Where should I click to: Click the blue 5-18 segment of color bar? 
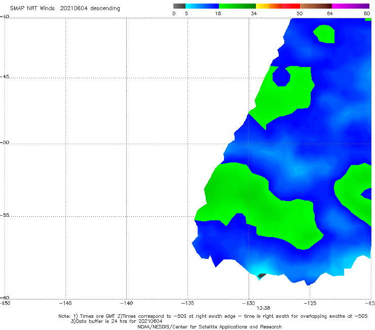point(202,6)
